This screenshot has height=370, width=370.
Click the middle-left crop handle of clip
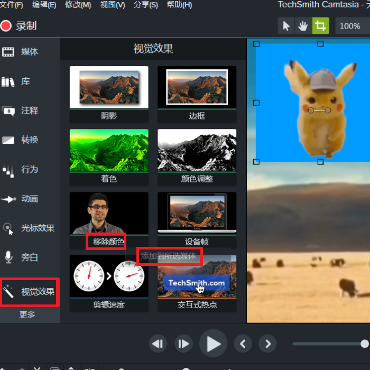(256, 103)
